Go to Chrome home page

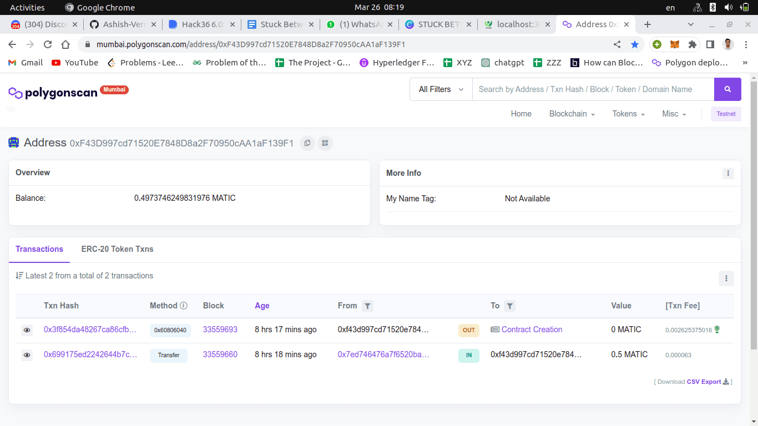tap(65, 44)
